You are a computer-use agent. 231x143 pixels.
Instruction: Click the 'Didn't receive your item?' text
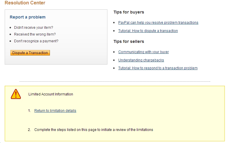coord(33,28)
